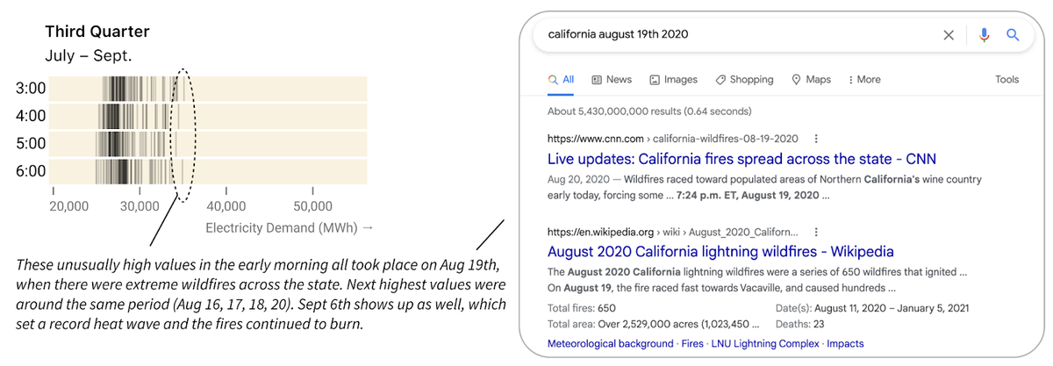1053x366 pixels.
Task: Open the Shopping results tab
Action: point(744,80)
